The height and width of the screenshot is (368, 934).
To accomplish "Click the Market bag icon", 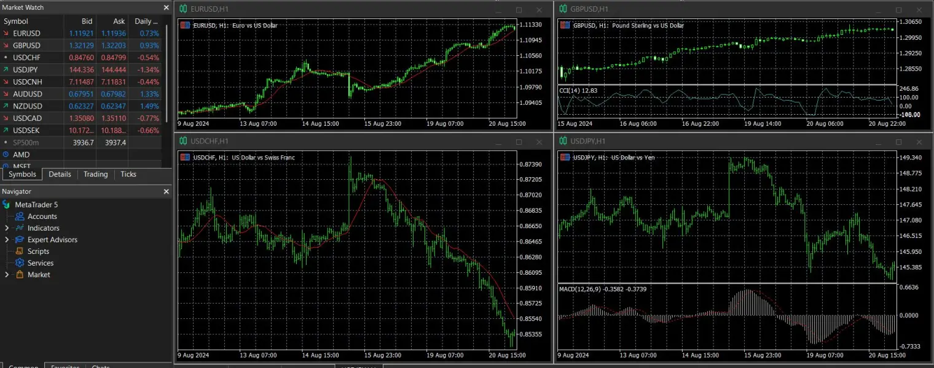I will 20,275.
